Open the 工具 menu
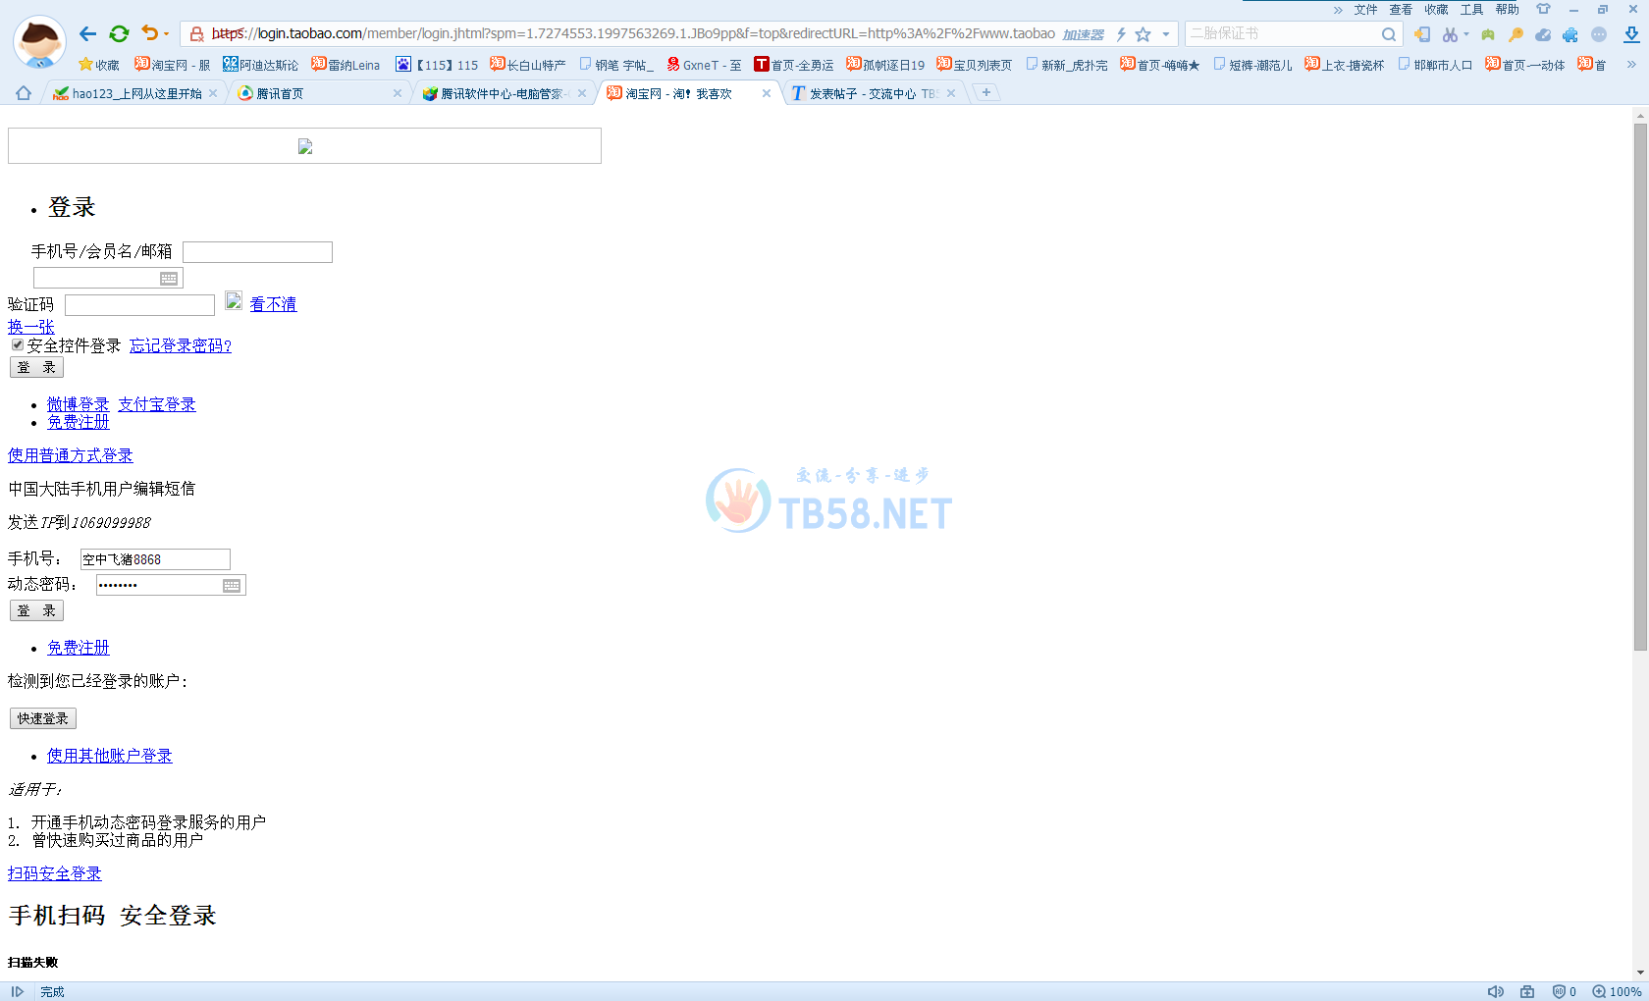 [x=1472, y=10]
